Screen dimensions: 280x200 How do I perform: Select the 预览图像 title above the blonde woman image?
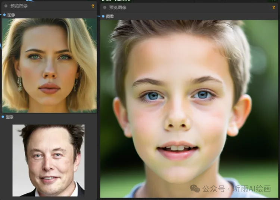19,6
